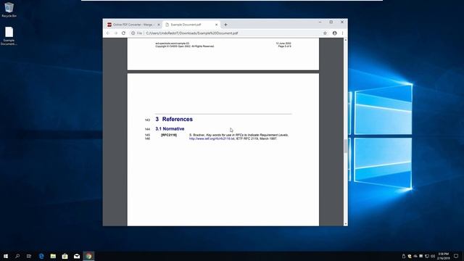Viewport: 464px width, 261px height.
Task: Go back in the browser
Action: (108, 33)
